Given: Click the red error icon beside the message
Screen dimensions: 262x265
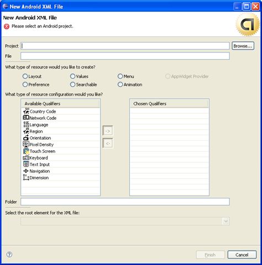Looking at the screenshot, I should click(7, 26).
